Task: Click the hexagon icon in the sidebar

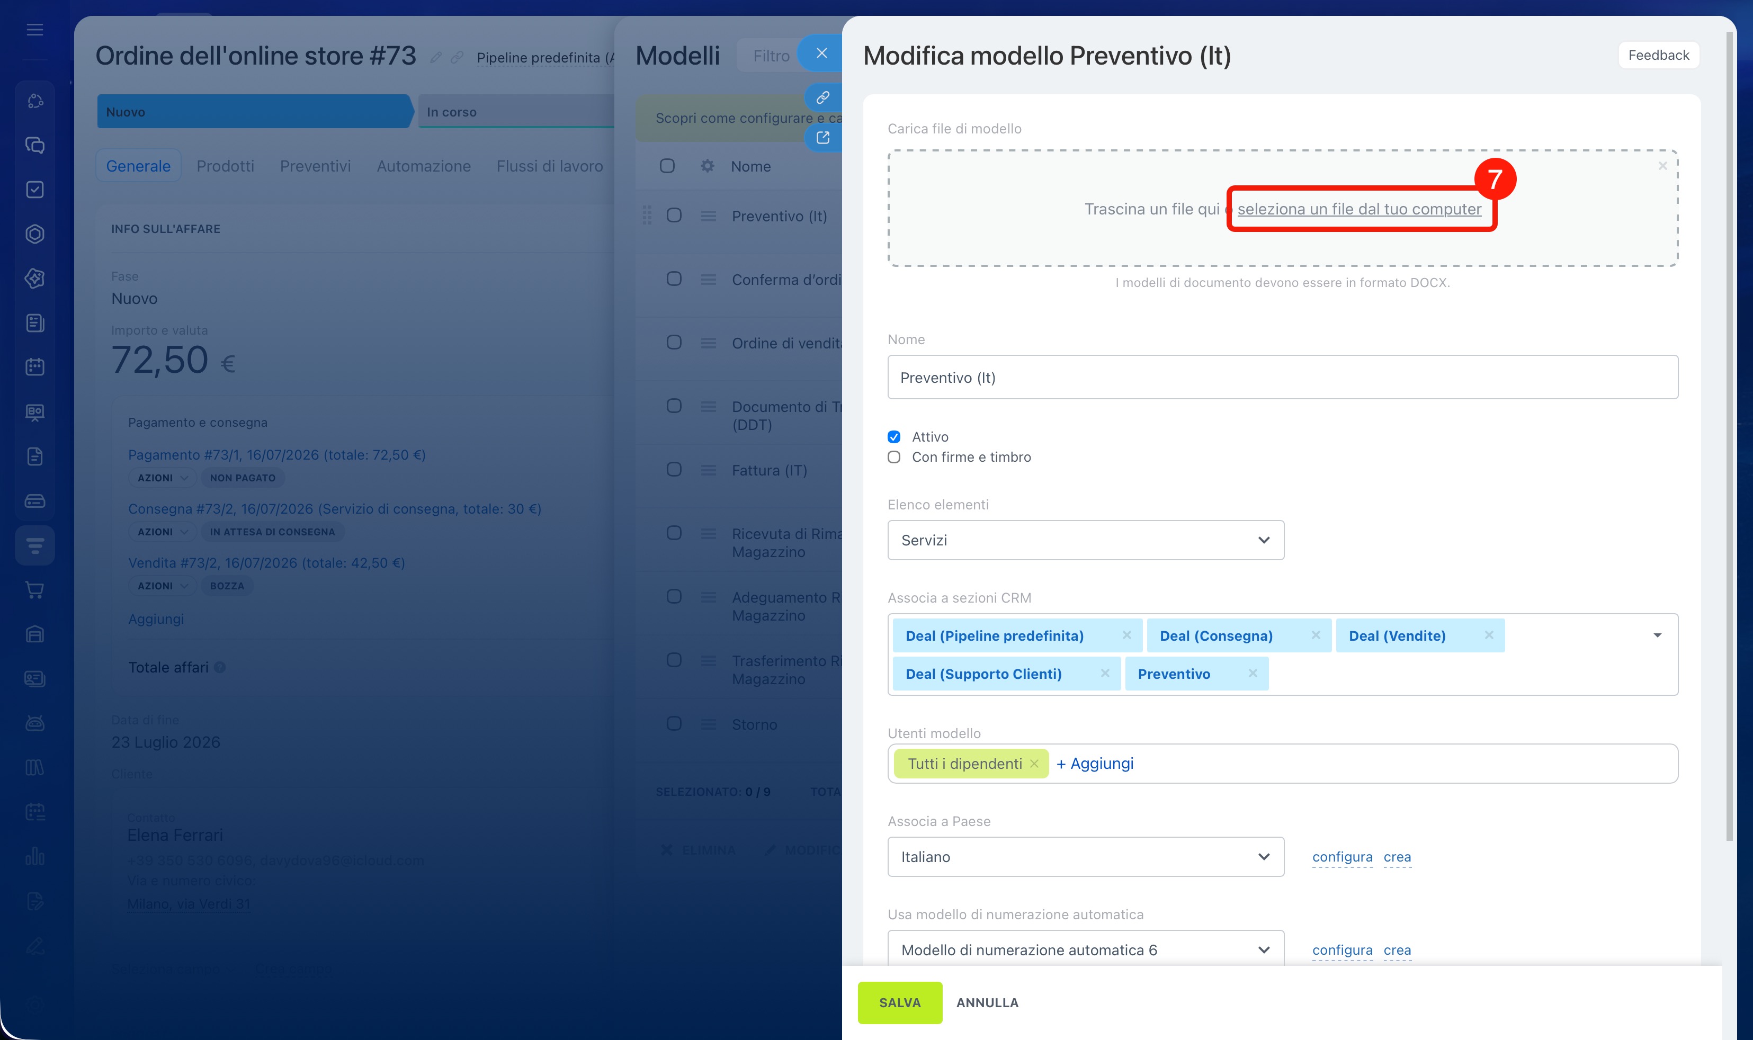Action: (x=34, y=234)
